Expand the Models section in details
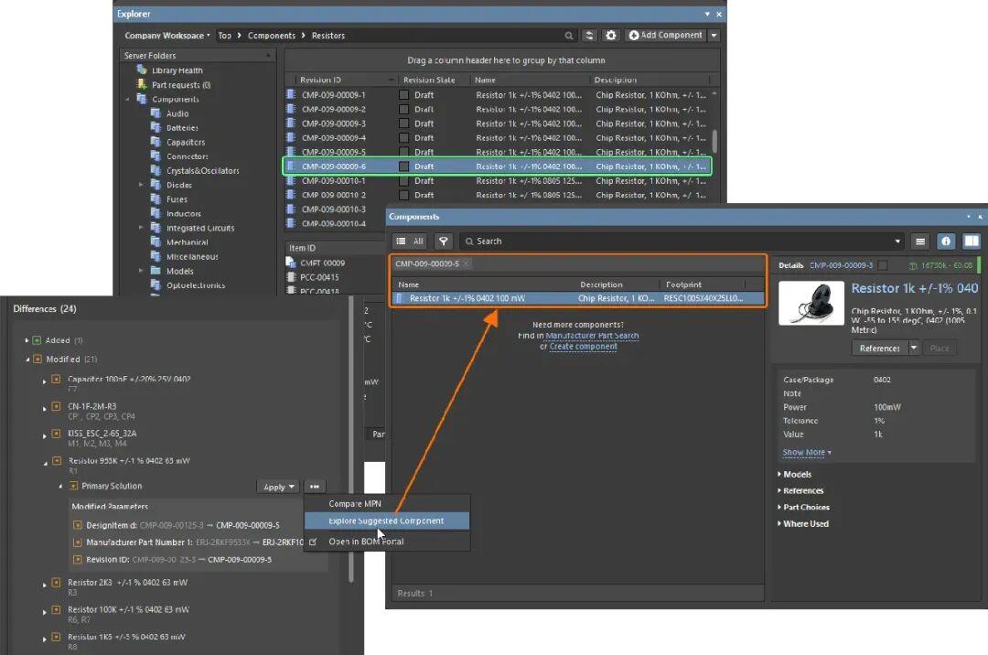This screenshot has width=988, height=655. 779,474
